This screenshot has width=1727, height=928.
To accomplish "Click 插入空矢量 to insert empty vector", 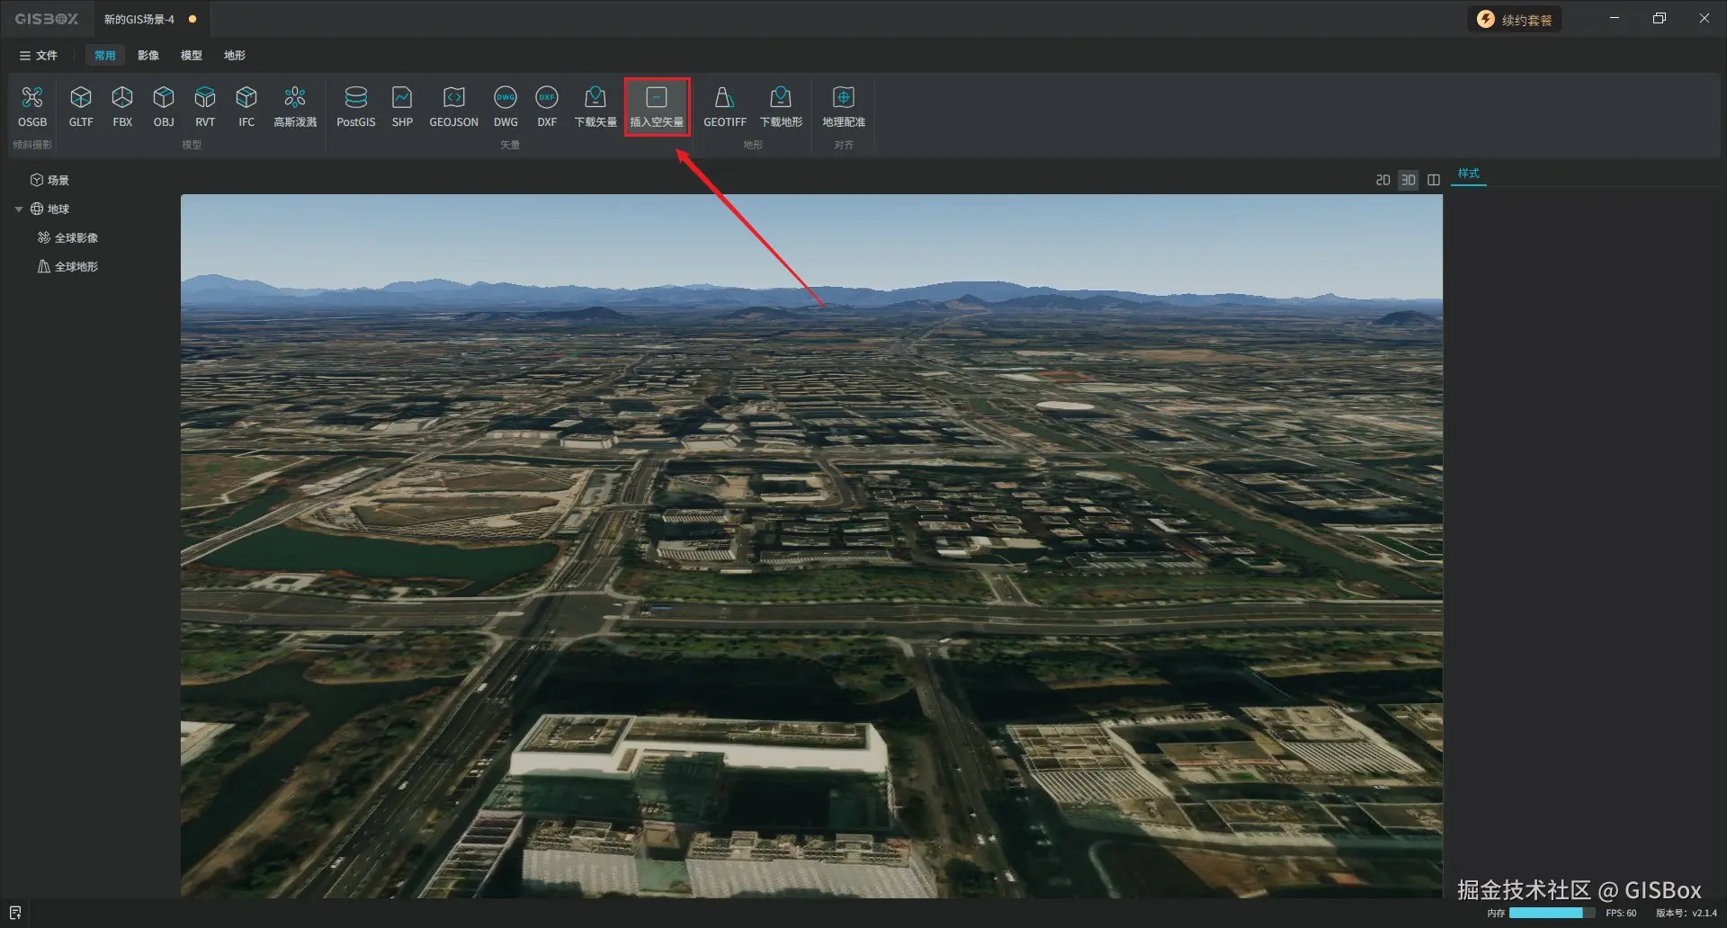I will (657, 107).
